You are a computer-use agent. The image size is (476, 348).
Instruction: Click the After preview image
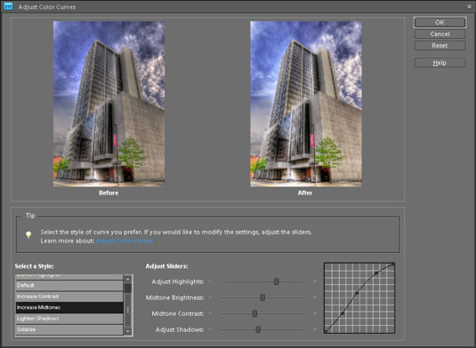point(306,104)
